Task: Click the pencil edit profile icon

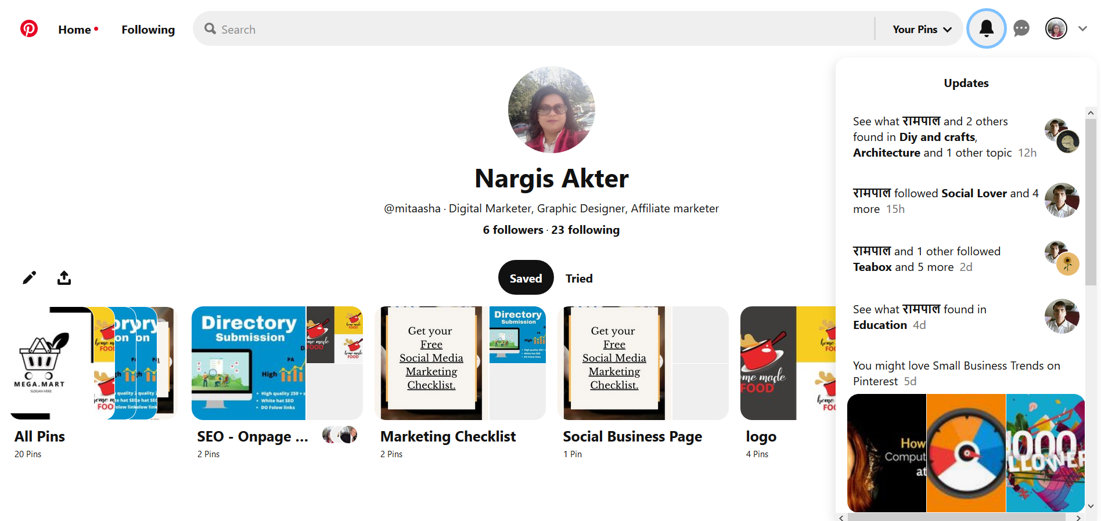Action: (x=29, y=278)
